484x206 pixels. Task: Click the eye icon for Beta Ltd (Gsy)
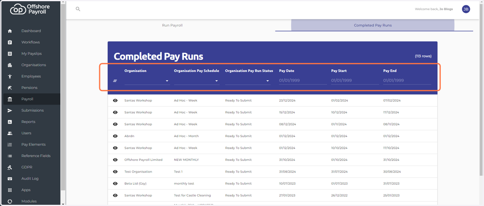point(115,183)
